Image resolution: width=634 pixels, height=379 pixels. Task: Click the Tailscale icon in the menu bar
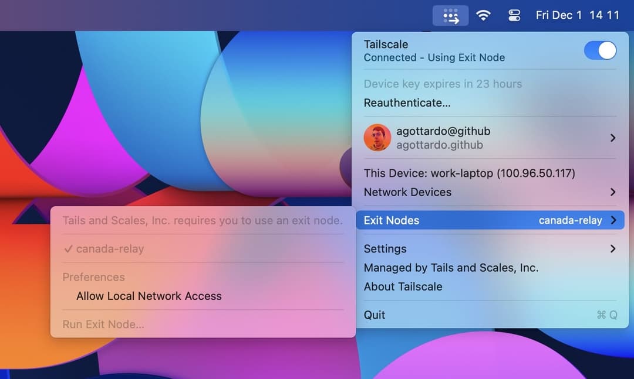451,15
